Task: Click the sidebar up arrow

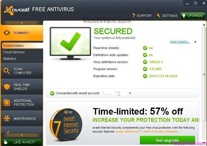Action: (x=22, y=23)
